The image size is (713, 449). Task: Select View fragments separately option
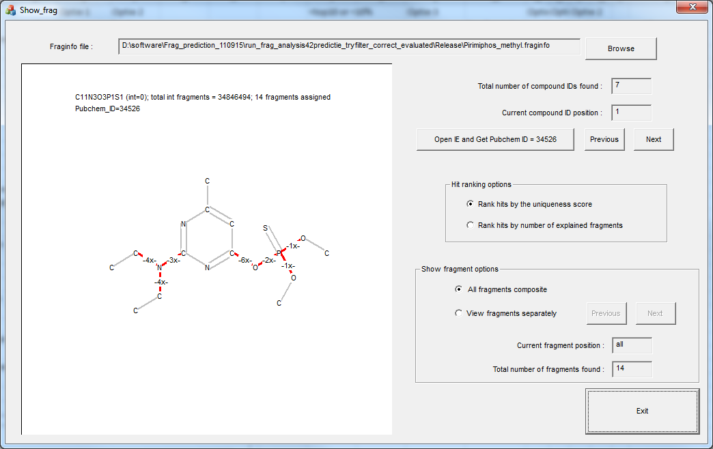click(459, 313)
